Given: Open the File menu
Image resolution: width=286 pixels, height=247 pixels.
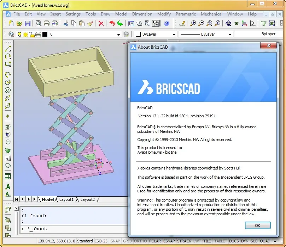Looking at the screenshot, I should 17,14.
